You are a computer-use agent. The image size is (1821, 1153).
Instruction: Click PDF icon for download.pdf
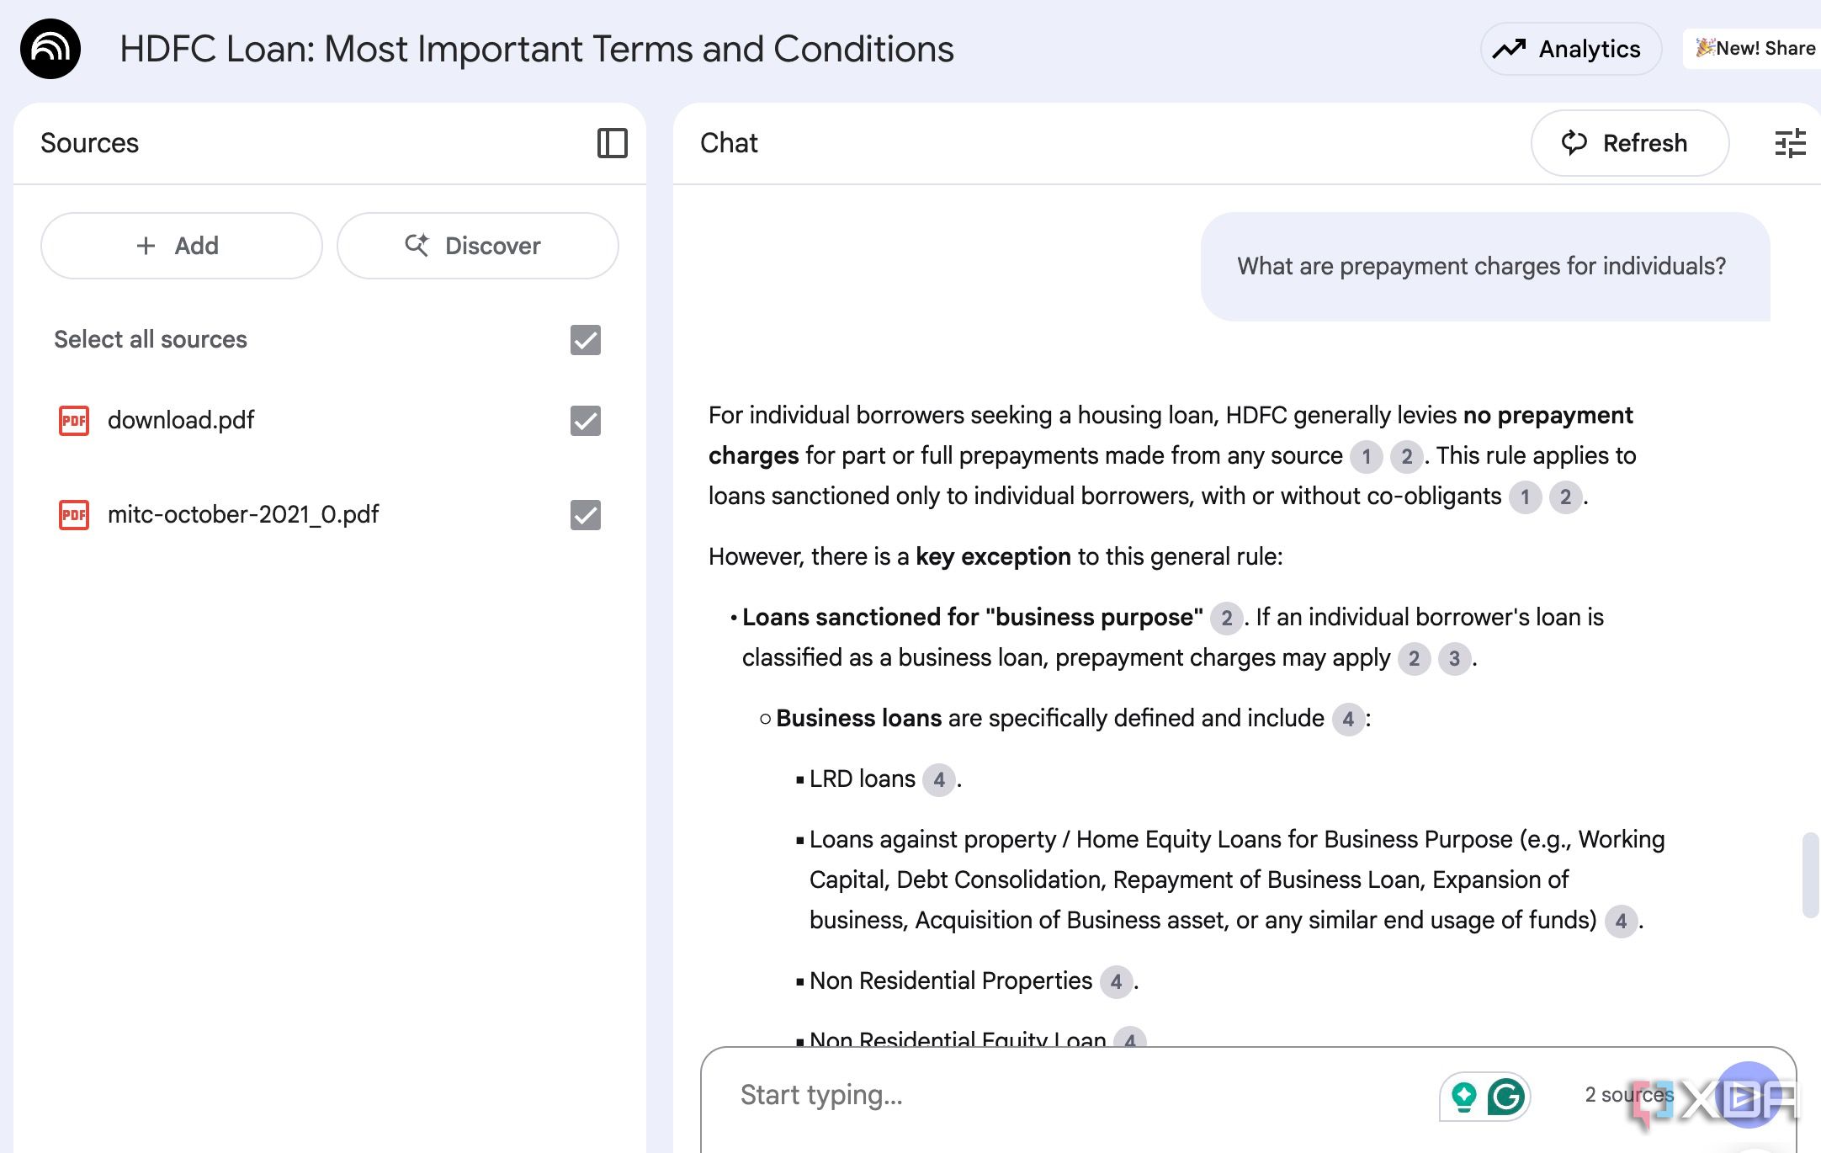point(74,420)
